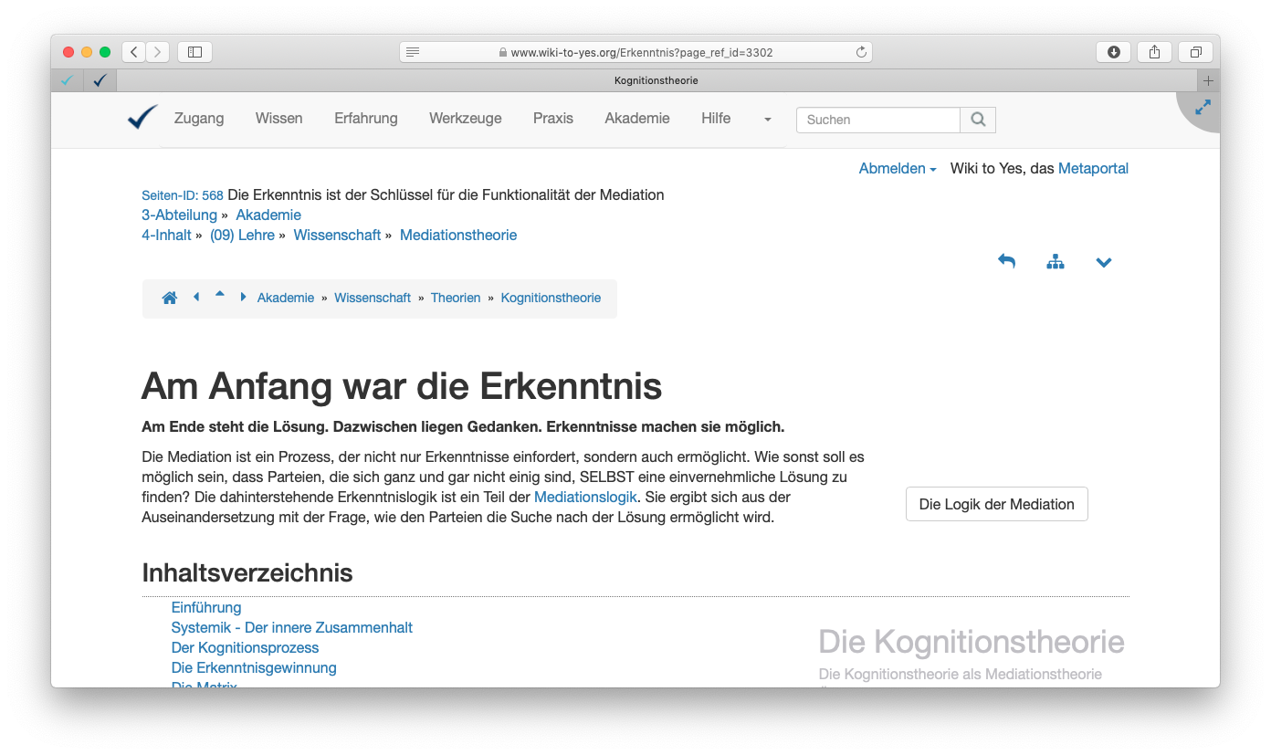Click the Wiki to Yes checkmark logo

[142, 118]
